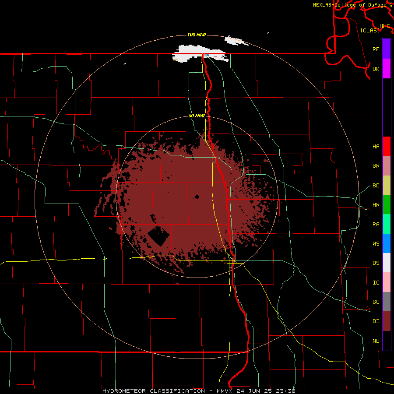Click the 'GR' legend label
The image size is (394, 394).
pos(376,166)
